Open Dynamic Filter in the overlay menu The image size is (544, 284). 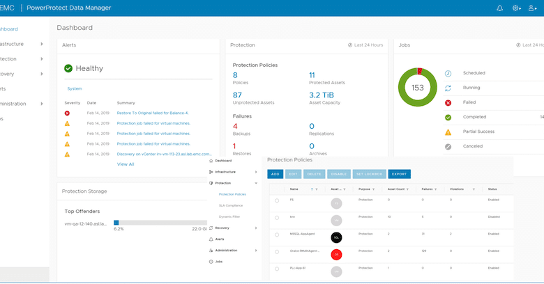coord(229,216)
